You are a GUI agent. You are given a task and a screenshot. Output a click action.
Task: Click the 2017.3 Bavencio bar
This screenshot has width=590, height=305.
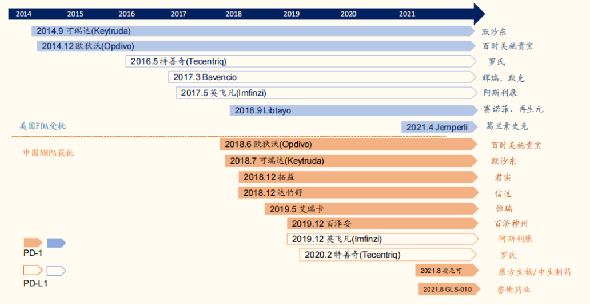coord(322,77)
